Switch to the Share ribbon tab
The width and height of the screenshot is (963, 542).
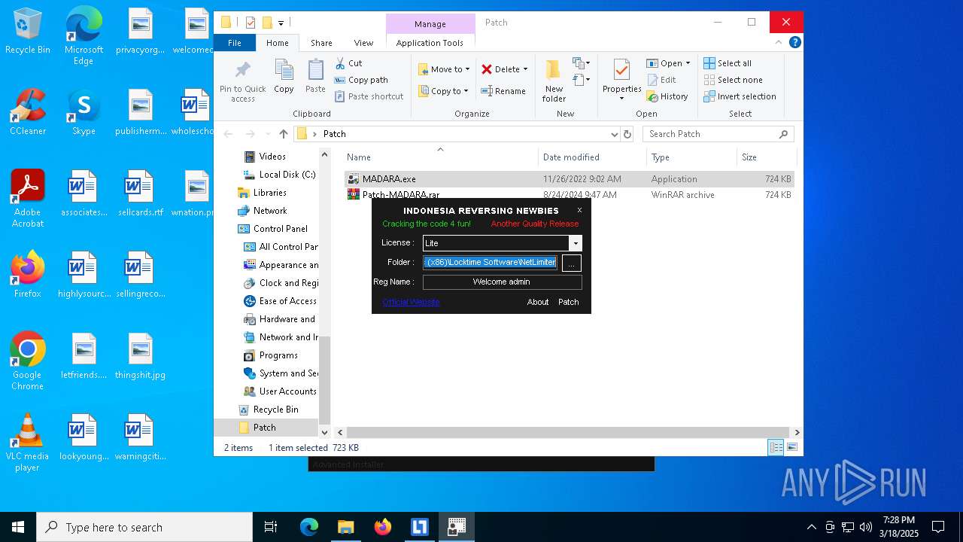pos(321,43)
